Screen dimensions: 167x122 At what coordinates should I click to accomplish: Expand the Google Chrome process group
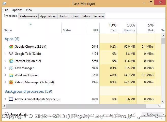point(5,47)
